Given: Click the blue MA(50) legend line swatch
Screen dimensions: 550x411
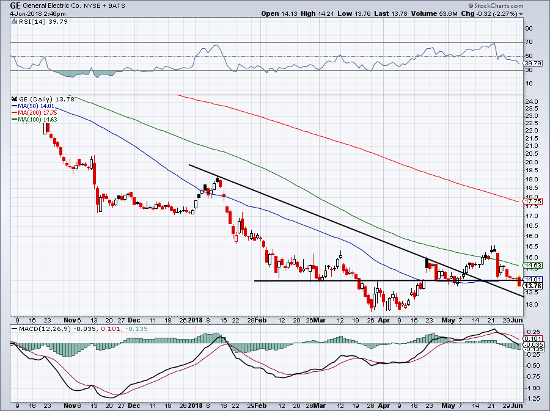Looking at the screenshot, I should (x=15, y=106).
